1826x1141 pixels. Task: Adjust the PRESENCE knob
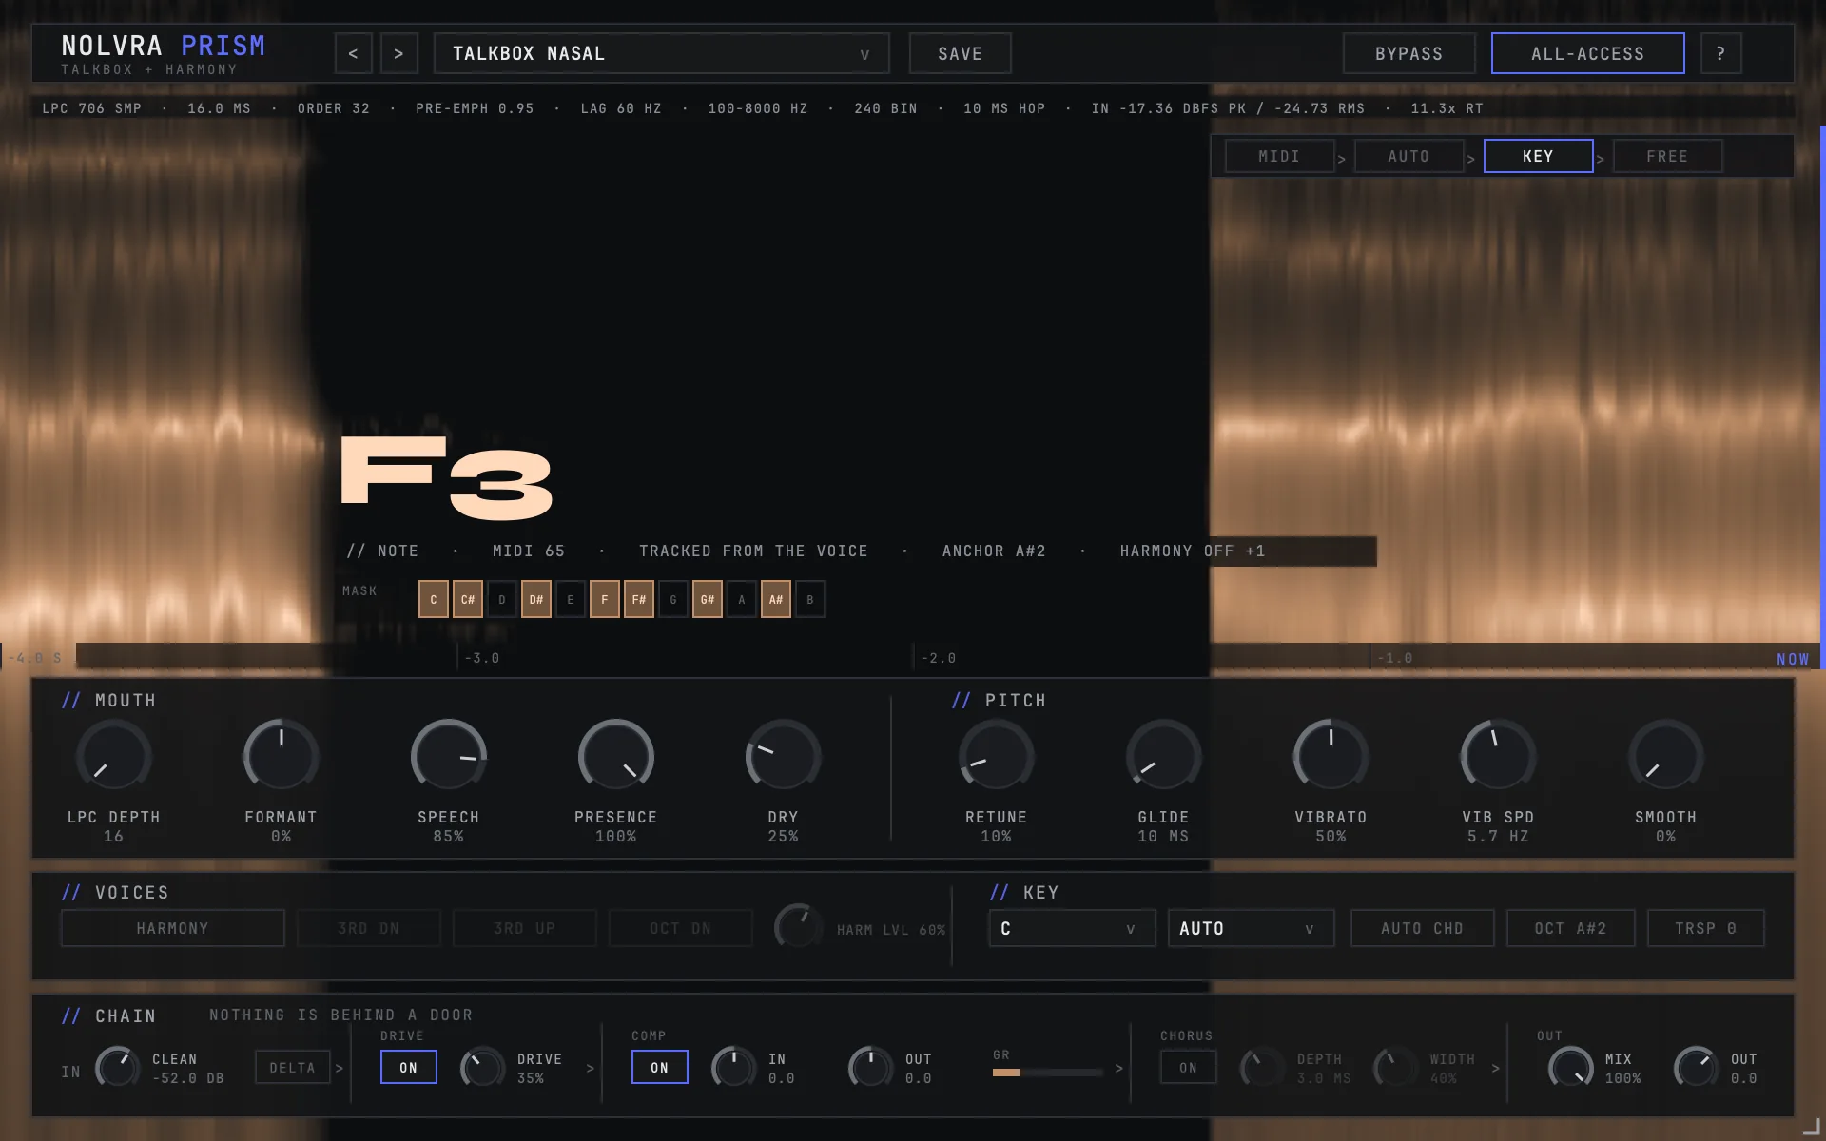[615, 756]
